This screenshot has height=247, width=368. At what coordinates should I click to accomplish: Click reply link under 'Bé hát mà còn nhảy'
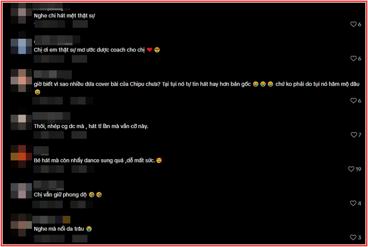click(x=83, y=169)
